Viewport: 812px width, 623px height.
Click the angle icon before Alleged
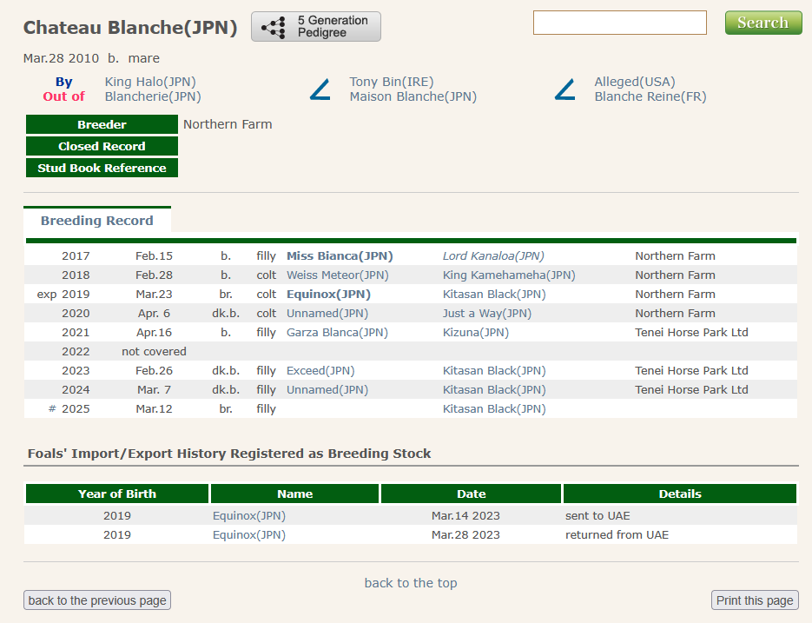565,89
